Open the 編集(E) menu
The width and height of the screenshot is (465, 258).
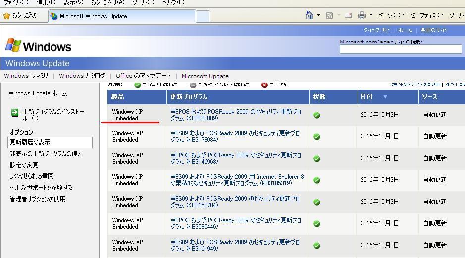coord(46,2)
